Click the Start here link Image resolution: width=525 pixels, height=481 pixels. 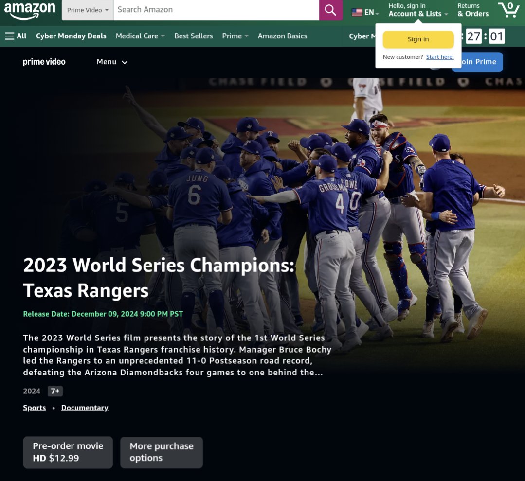coord(440,57)
